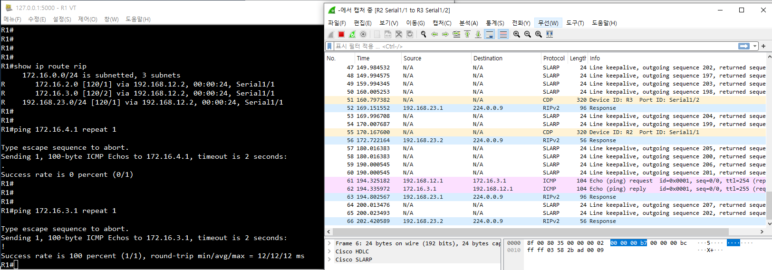
Task: Sort packets by Info column header
Action: [677, 58]
